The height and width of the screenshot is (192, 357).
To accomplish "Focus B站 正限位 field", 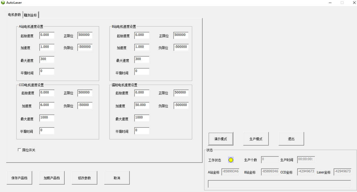I will tap(181, 36).
